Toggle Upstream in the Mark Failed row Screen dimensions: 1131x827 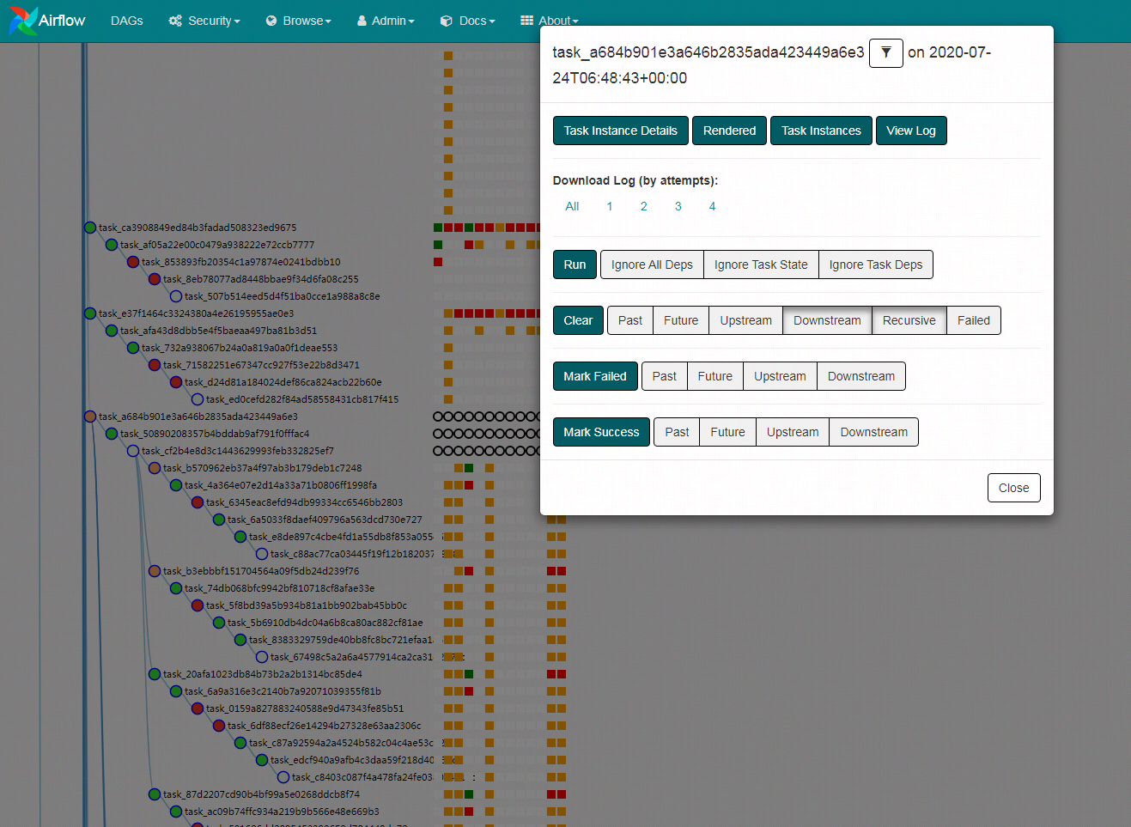click(x=780, y=376)
